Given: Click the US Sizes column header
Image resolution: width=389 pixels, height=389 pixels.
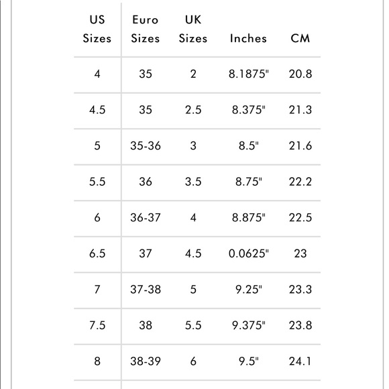Looking at the screenshot, I should pyautogui.click(x=97, y=29).
